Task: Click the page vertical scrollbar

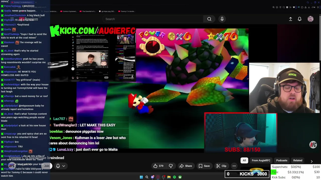Action: point(320,37)
